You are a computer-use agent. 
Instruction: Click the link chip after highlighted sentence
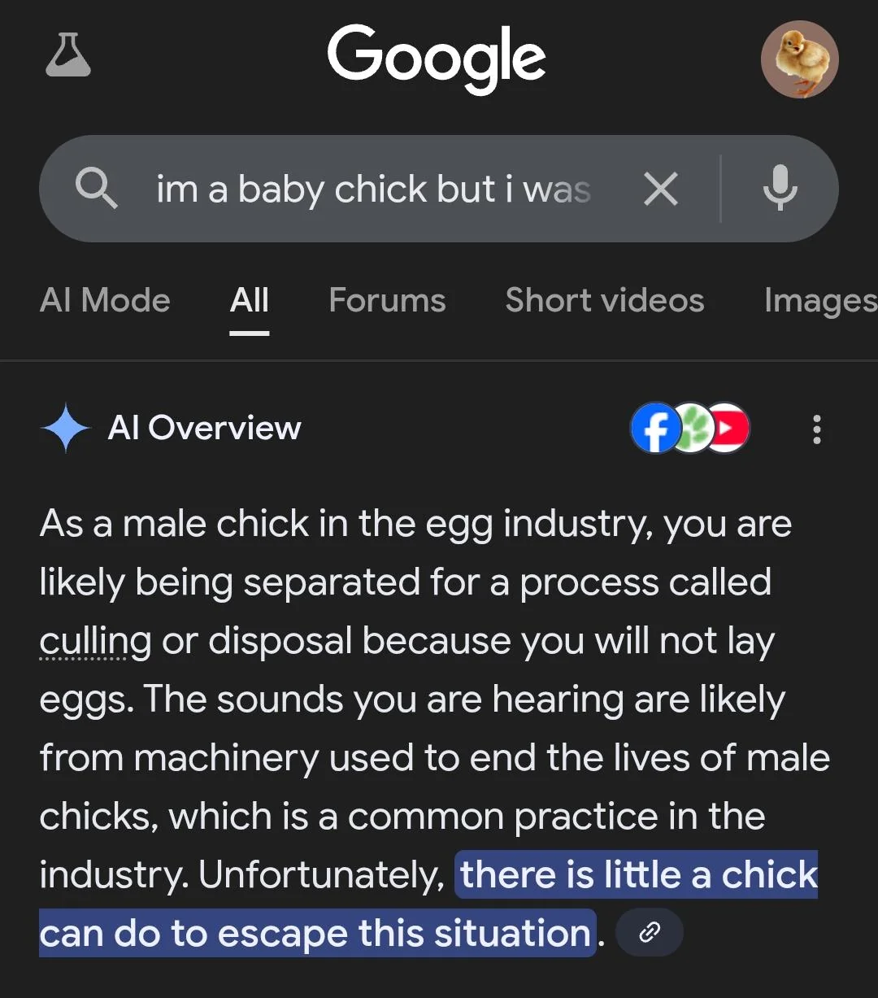pos(650,933)
